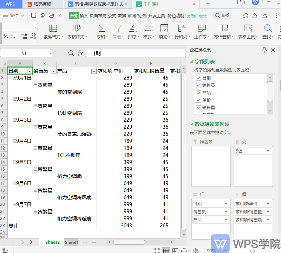
Task: Click the horizontal scrollbar thumb
Action: [129, 242]
